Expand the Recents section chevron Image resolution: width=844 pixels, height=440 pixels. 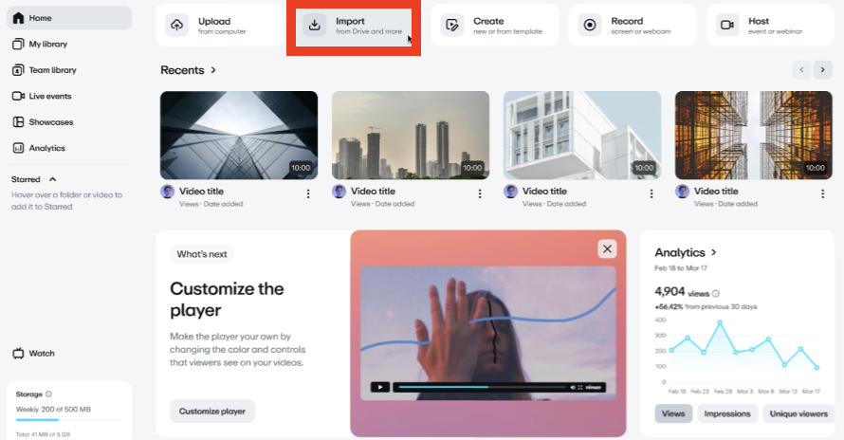(213, 70)
